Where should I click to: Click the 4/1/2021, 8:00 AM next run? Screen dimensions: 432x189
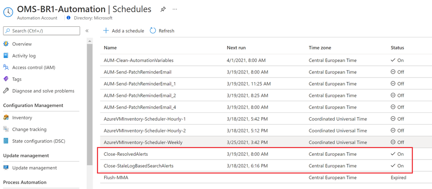[x=246, y=60]
